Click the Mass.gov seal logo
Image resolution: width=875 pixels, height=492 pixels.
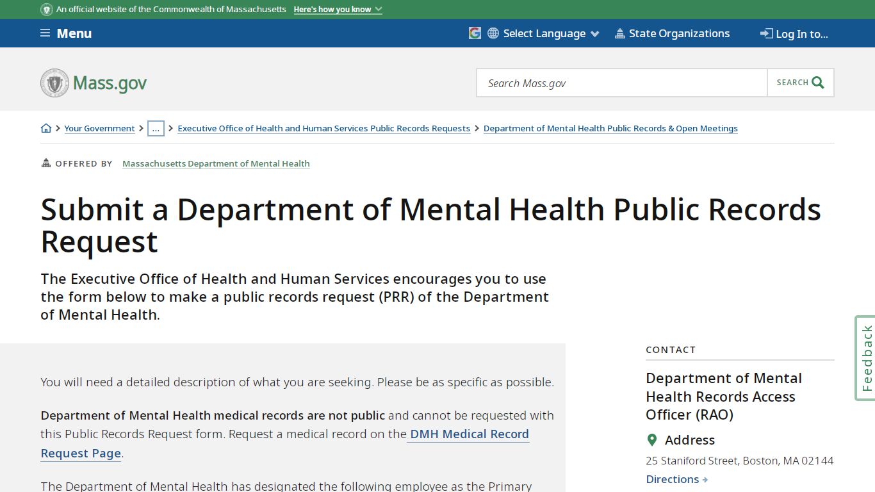point(54,83)
